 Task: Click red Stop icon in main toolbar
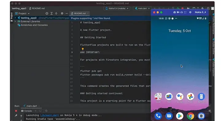pyautogui.click(x=183, y=9)
